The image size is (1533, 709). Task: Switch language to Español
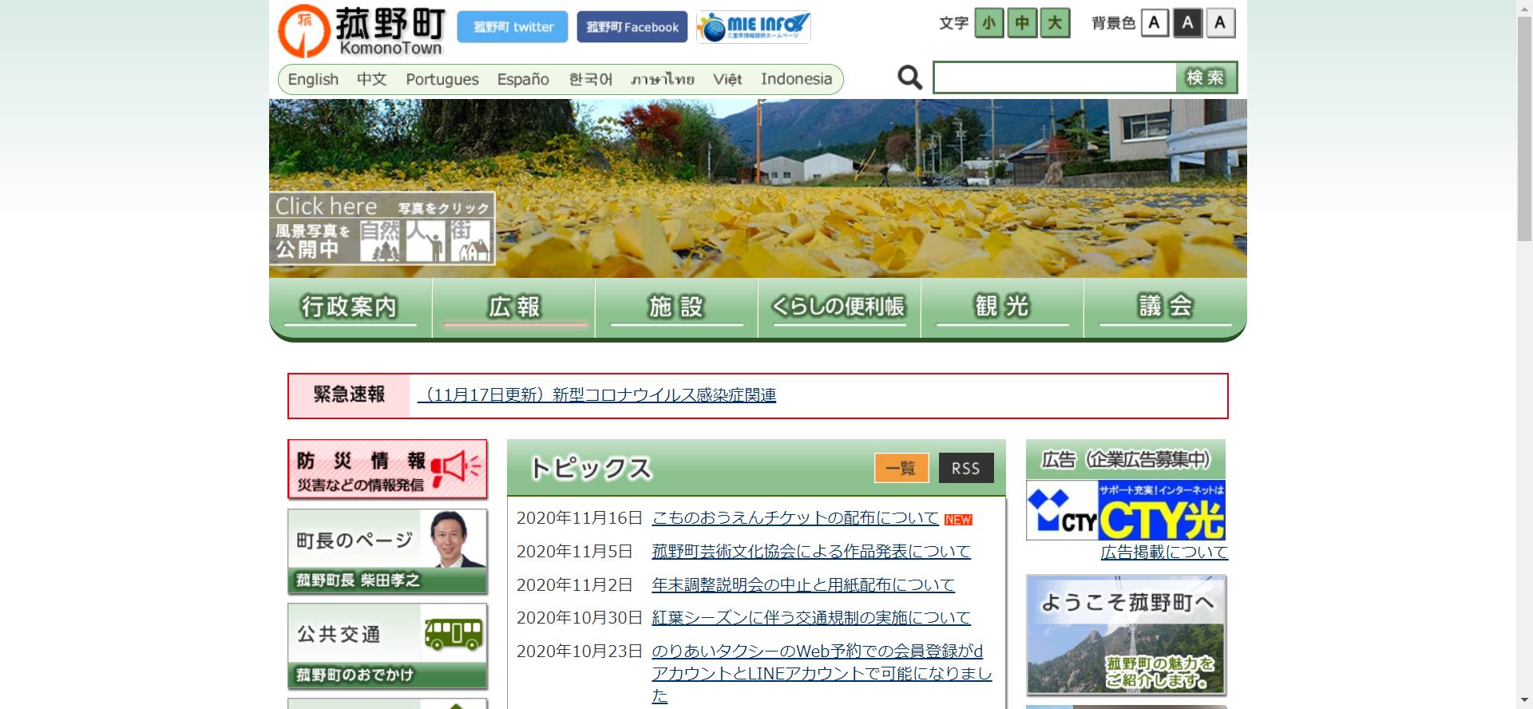pyautogui.click(x=523, y=79)
